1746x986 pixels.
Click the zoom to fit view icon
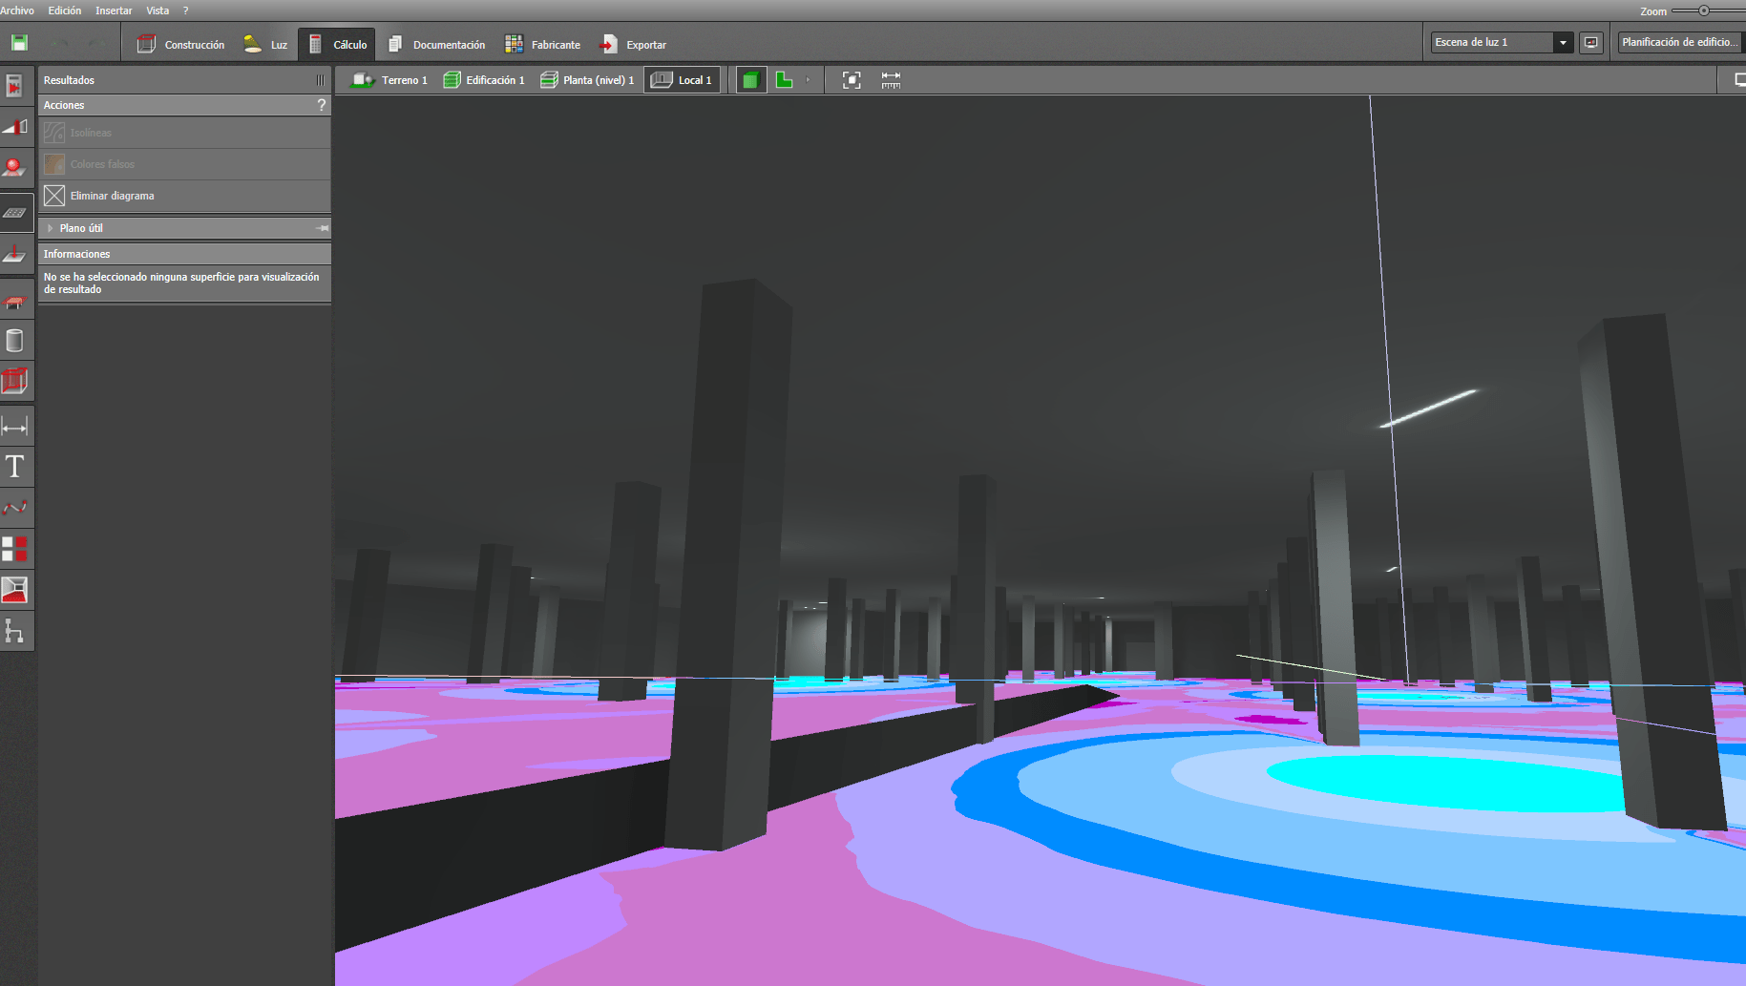point(852,80)
